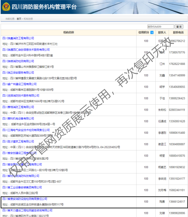
Task: Open 四川胜才建筑工程有限公司 link
Action: pyautogui.click(x=18, y=141)
